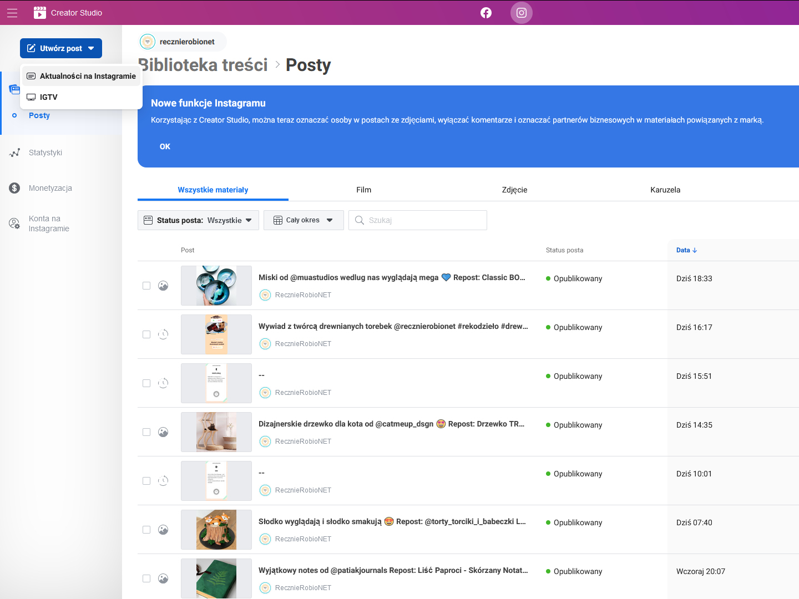Click the Statystyki chart icon in the sidebar
Image resolution: width=799 pixels, height=599 pixels.
pos(14,153)
